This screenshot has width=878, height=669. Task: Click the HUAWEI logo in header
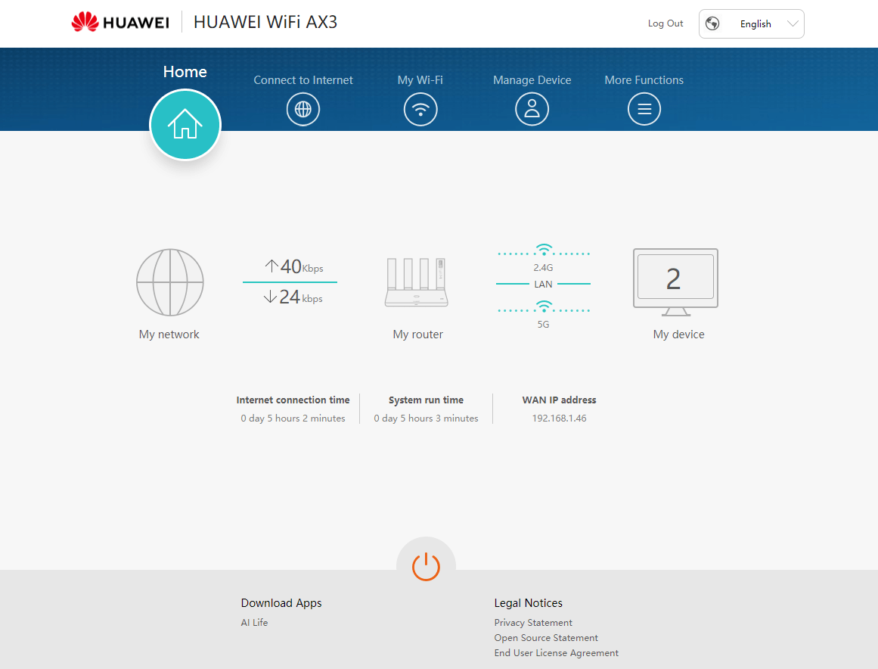pos(120,23)
